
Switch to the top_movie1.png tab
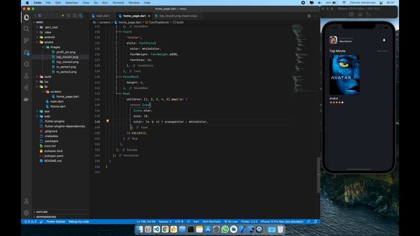tap(178, 16)
